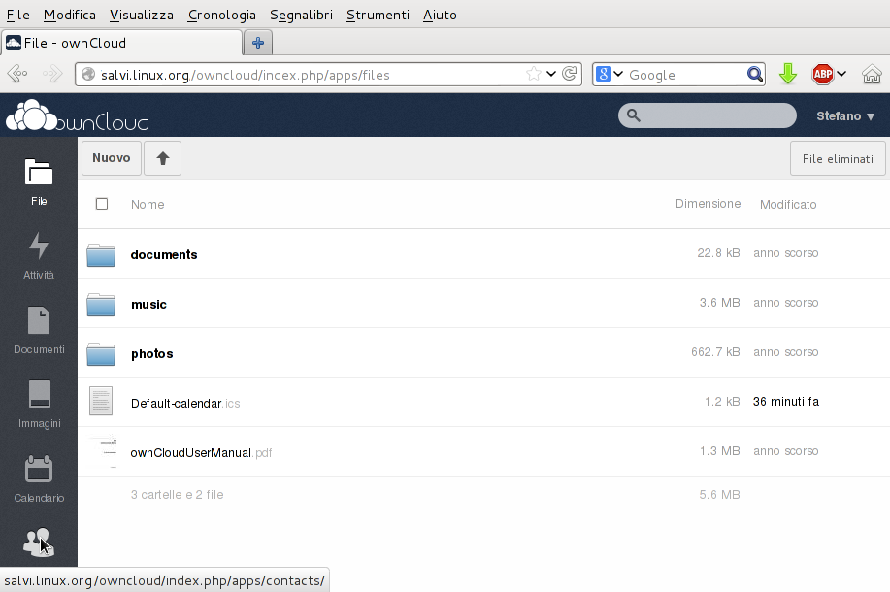Open the Attività lightning icon
The height and width of the screenshot is (592, 890).
(39, 254)
